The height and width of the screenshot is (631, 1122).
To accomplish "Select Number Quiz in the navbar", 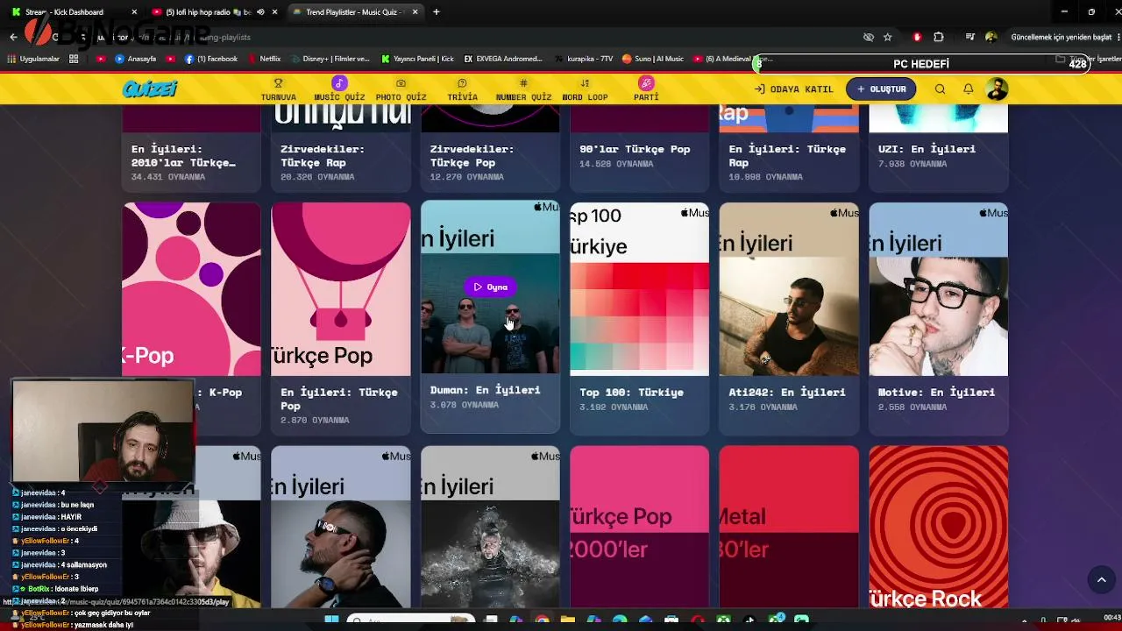I will pos(523,89).
